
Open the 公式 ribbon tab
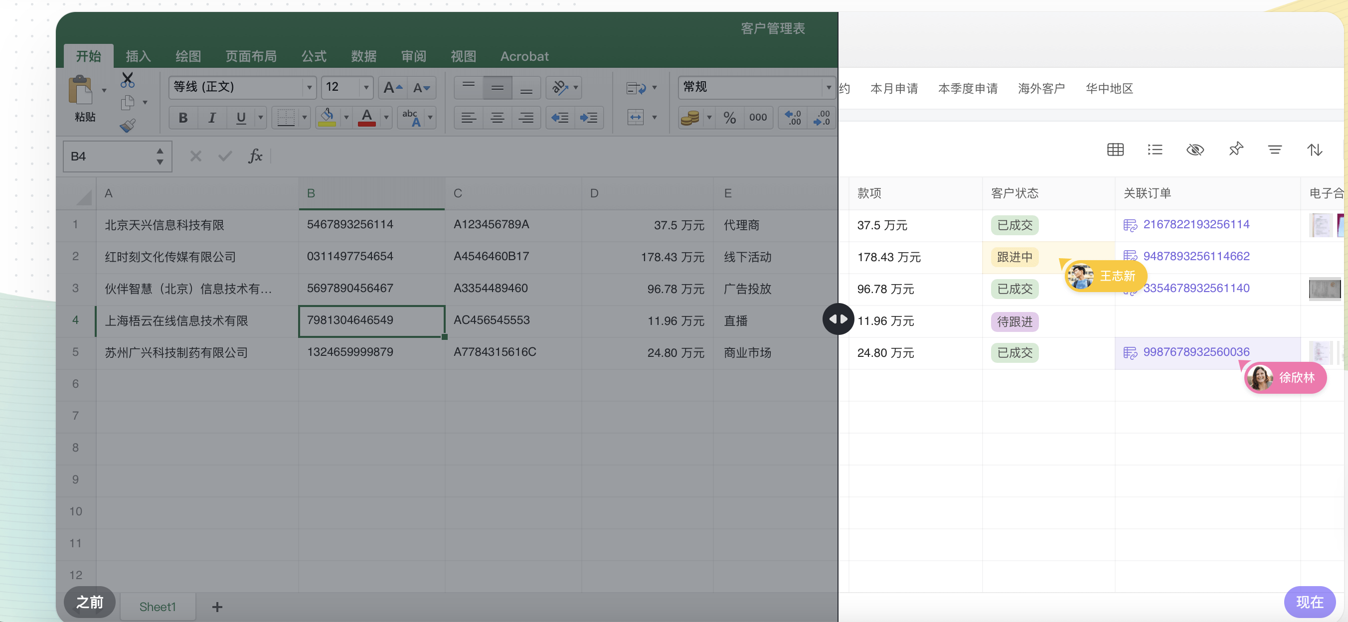[x=314, y=56]
